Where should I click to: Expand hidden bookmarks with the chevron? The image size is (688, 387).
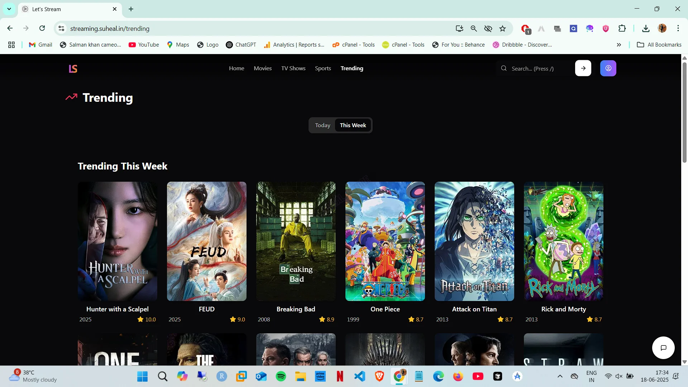(x=619, y=45)
